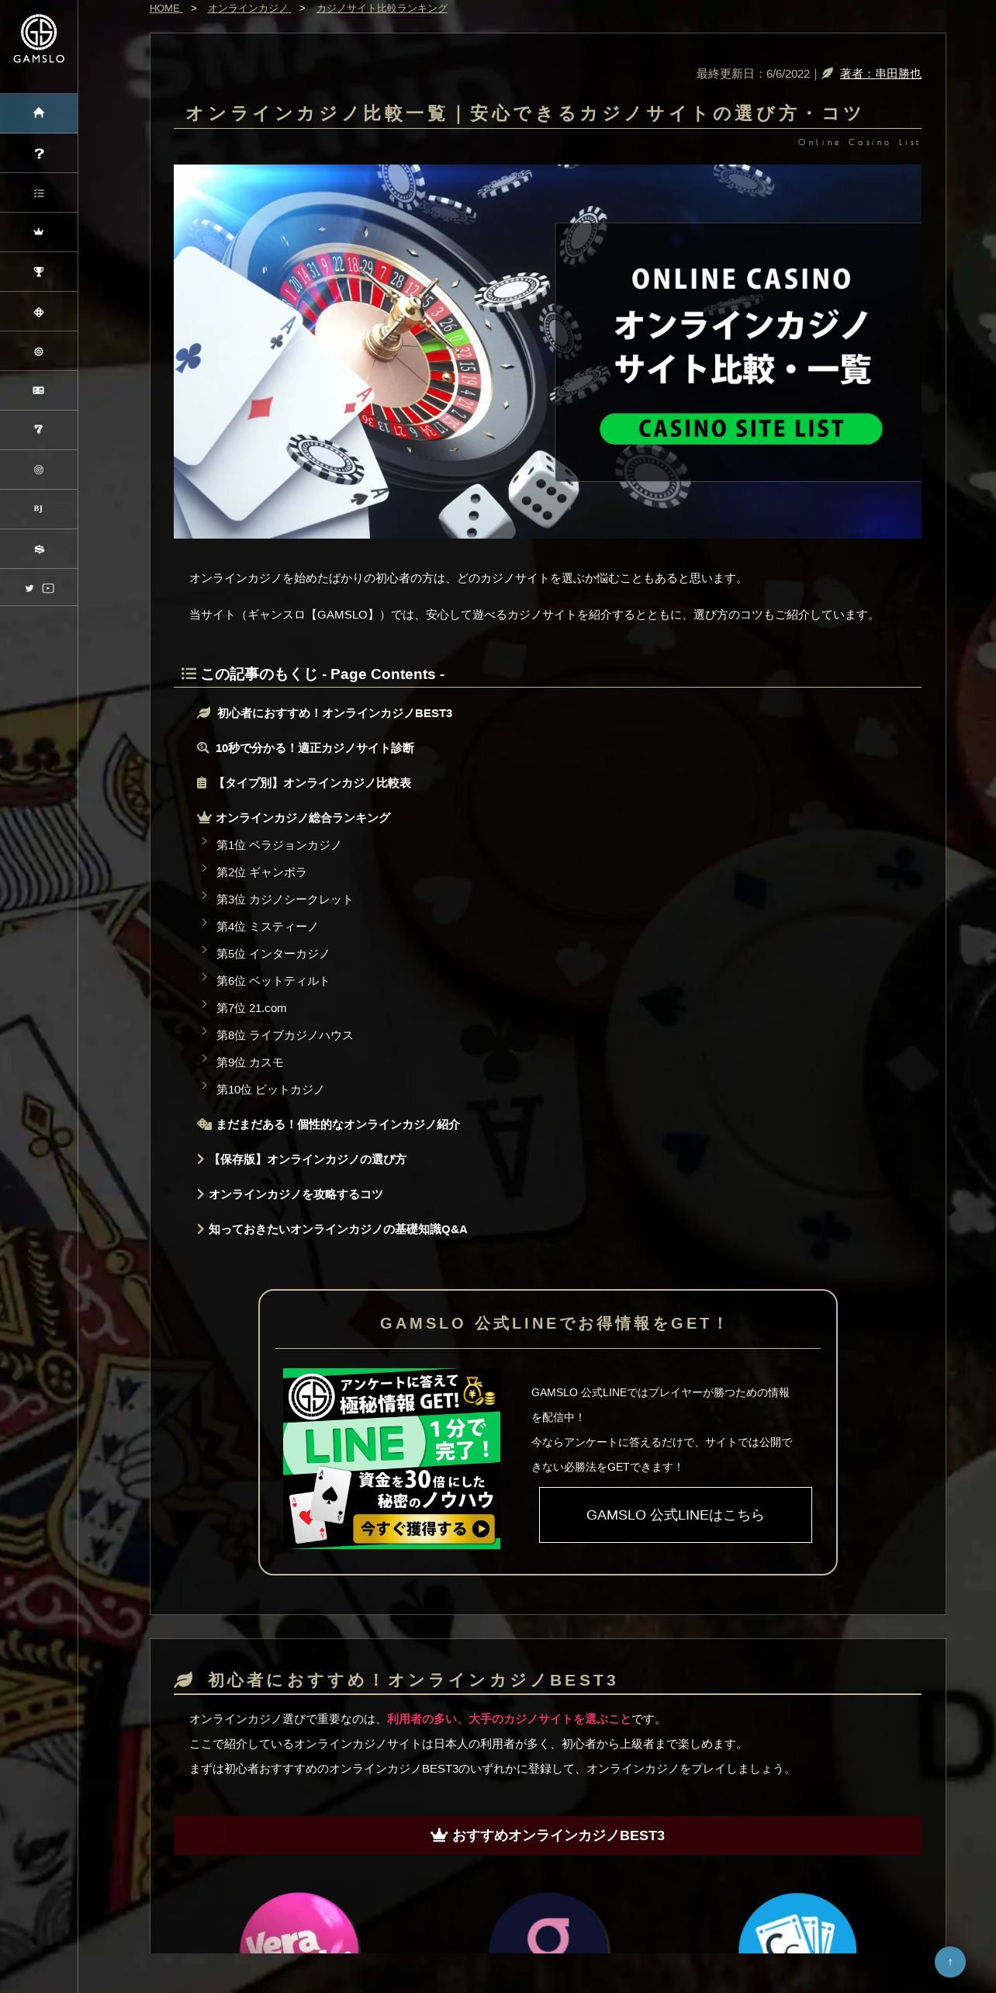Open author 串田勝也 link
Image resolution: width=996 pixels, height=1993 pixels.
[880, 74]
